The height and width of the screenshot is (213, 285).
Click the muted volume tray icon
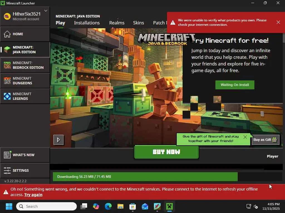point(256,206)
